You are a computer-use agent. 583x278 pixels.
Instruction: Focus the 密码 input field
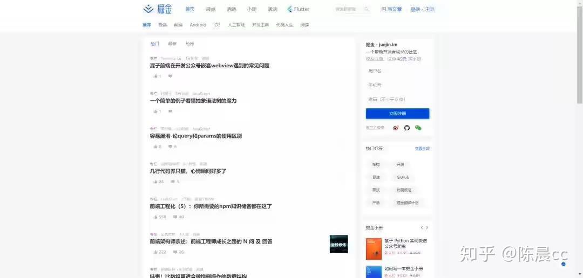[x=397, y=100]
